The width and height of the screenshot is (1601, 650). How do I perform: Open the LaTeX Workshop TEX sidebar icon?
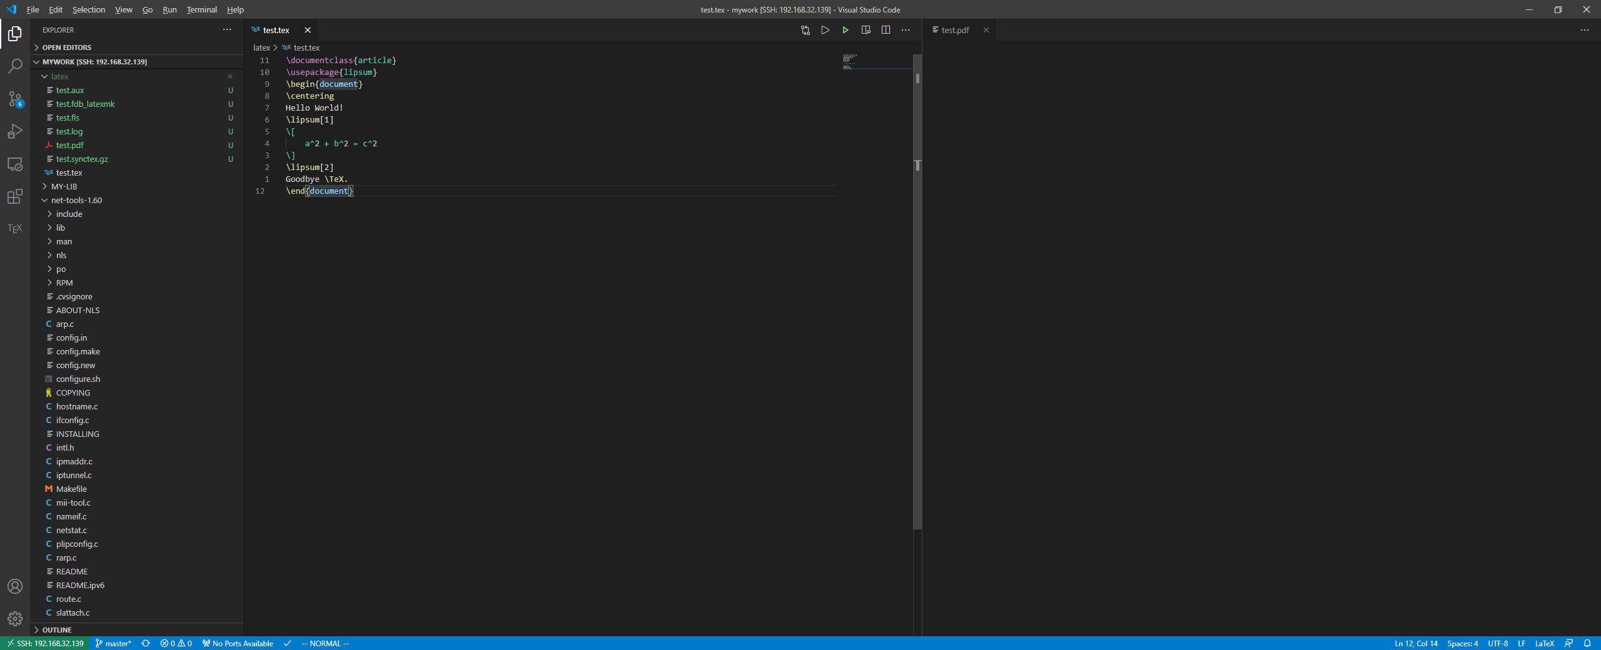14,229
